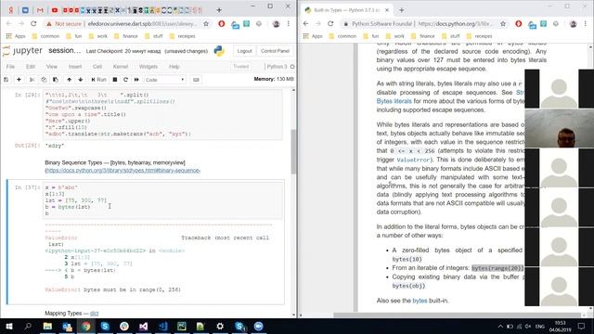Open the 'common' bookmark folder in the docs window
The height and width of the screenshot is (334, 594).
tap(342, 36)
